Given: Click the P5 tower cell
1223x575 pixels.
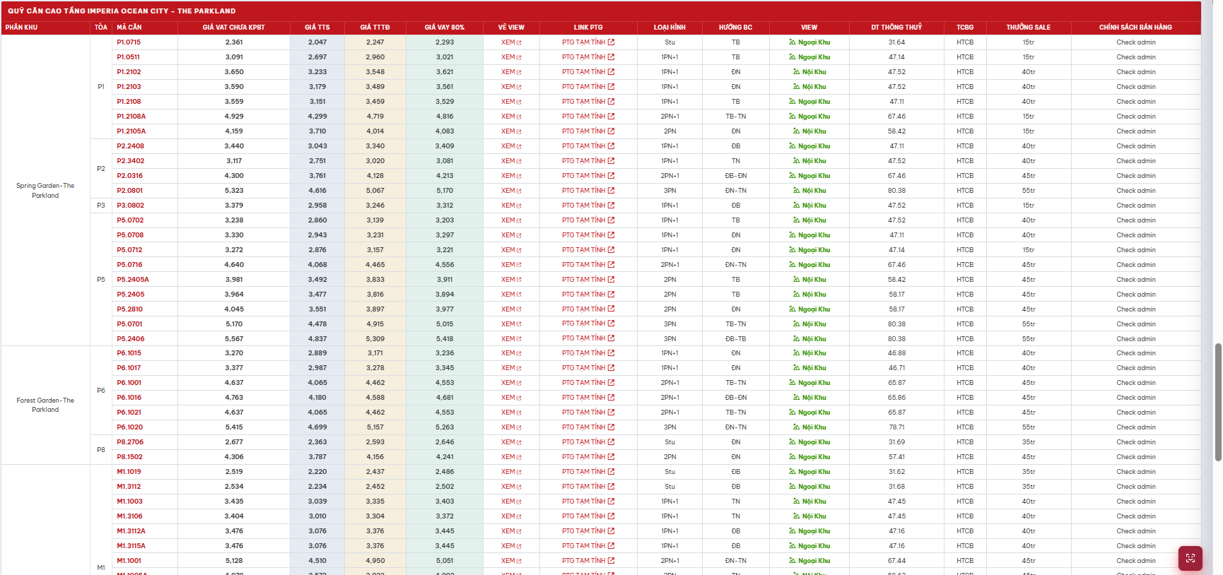Looking at the screenshot, I should (101, 280).
